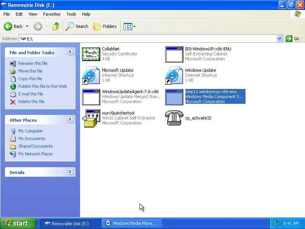Click the greyed Forward arrow button
The image size is (305, 229).
(x=38, y=26)
